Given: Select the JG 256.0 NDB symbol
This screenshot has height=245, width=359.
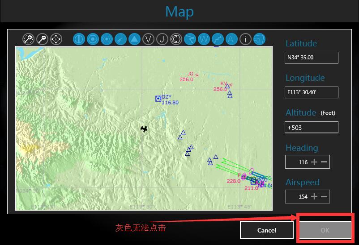Looking at the screenshot, I should click(197, 75).
